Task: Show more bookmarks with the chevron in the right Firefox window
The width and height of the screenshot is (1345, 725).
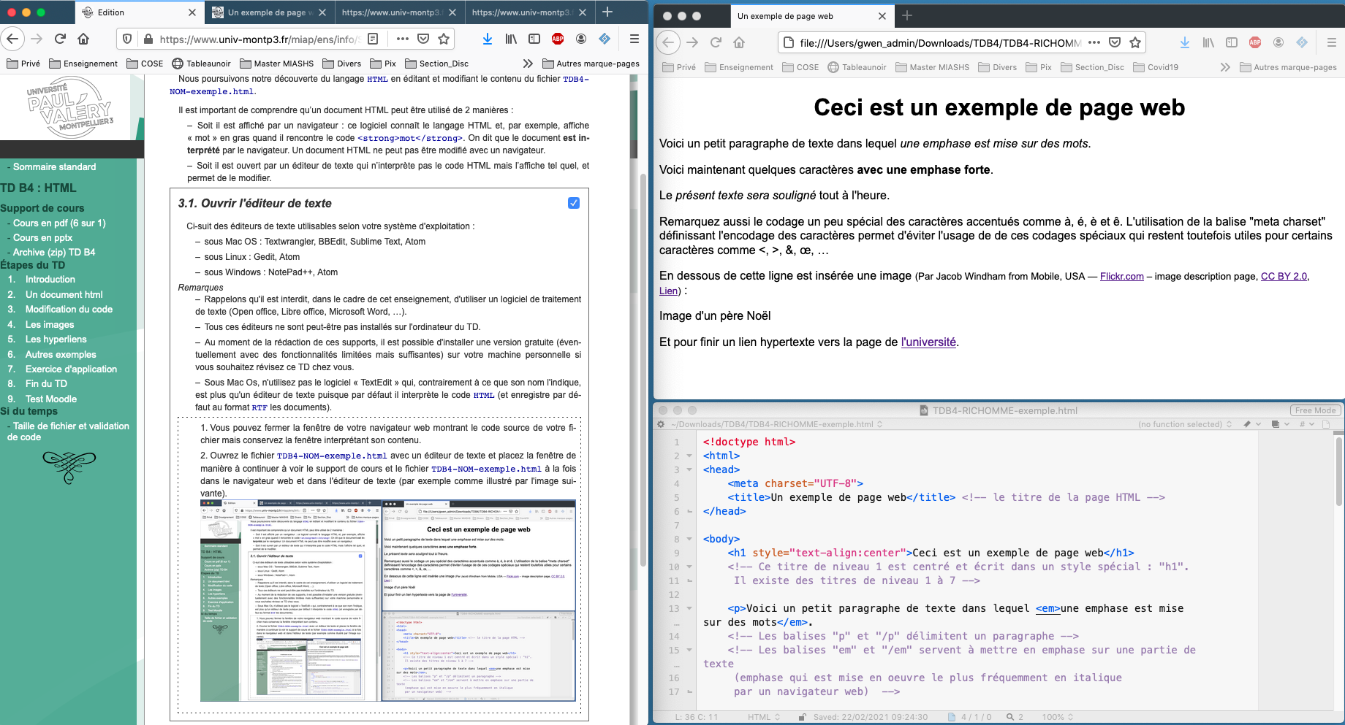Action: tap(1225, 67)
